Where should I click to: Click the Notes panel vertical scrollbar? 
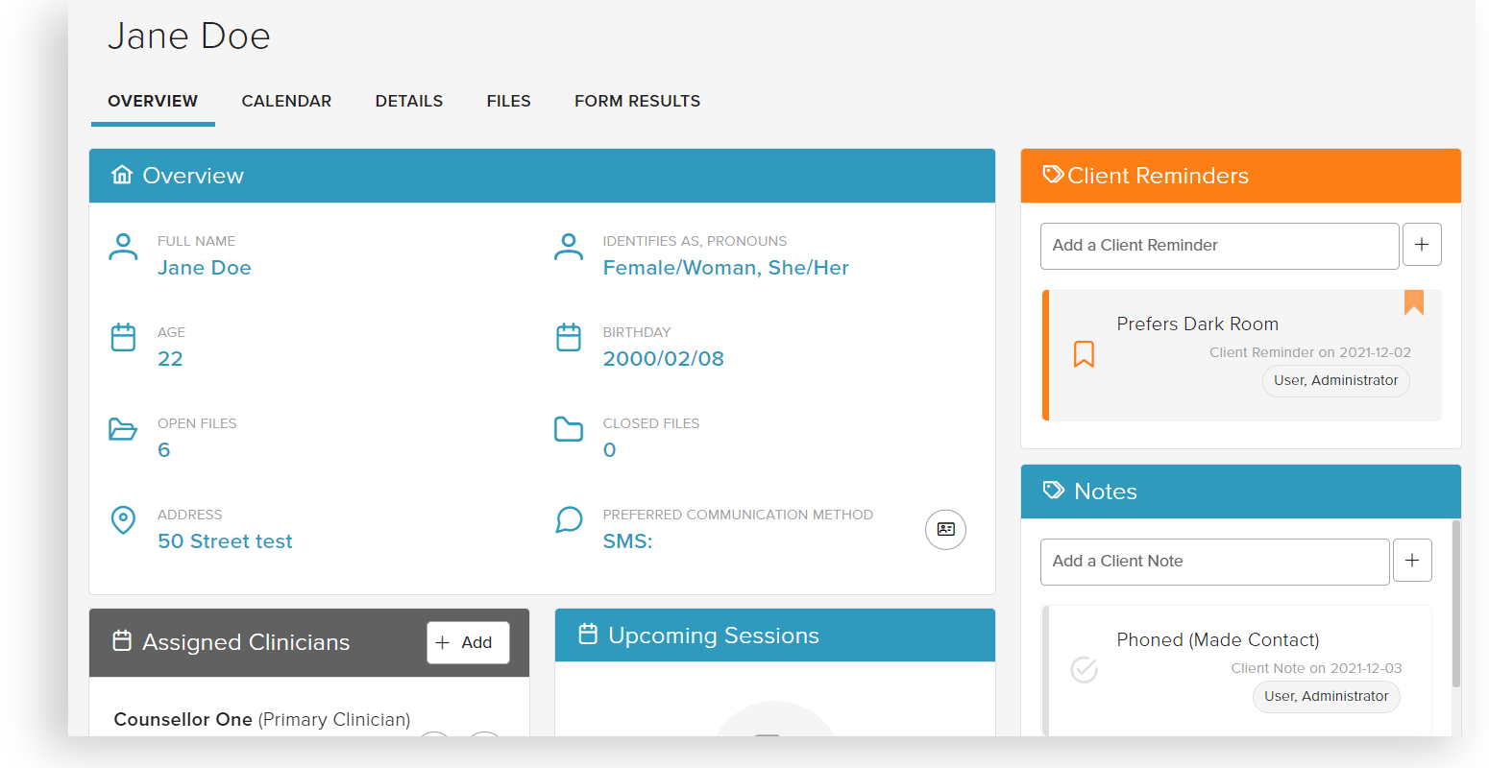(x=1455, y=605)
